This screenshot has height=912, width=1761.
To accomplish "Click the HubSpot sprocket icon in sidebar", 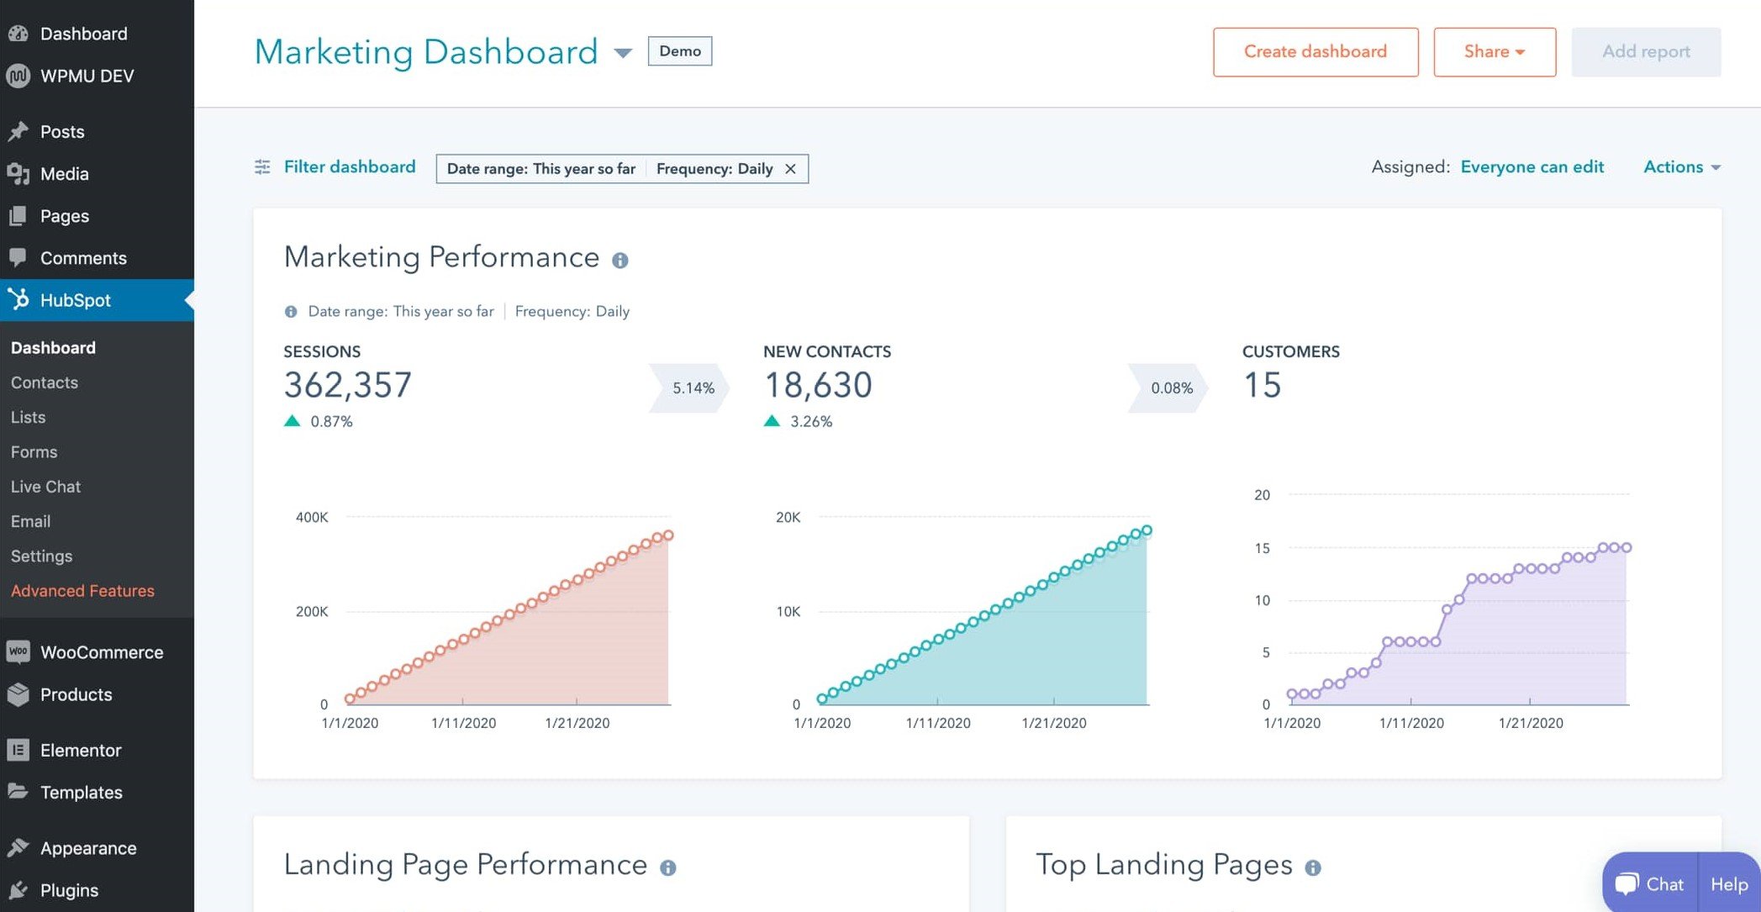I will pyautogui.click(x=18, y=299).
